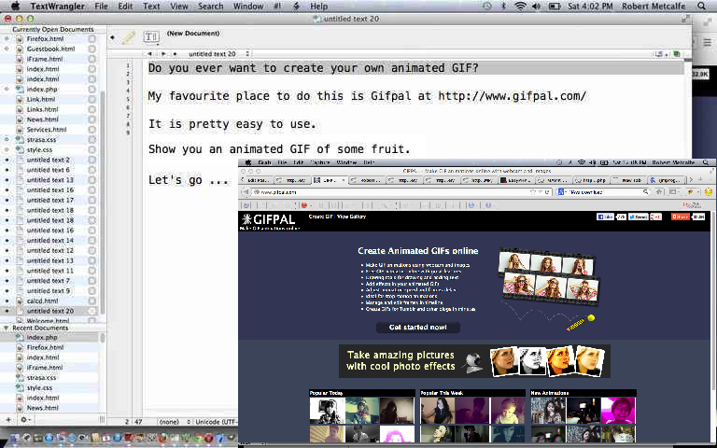Close Guestbook.html using its circle button
The image size is (717, 448).
tap(91, 49)
